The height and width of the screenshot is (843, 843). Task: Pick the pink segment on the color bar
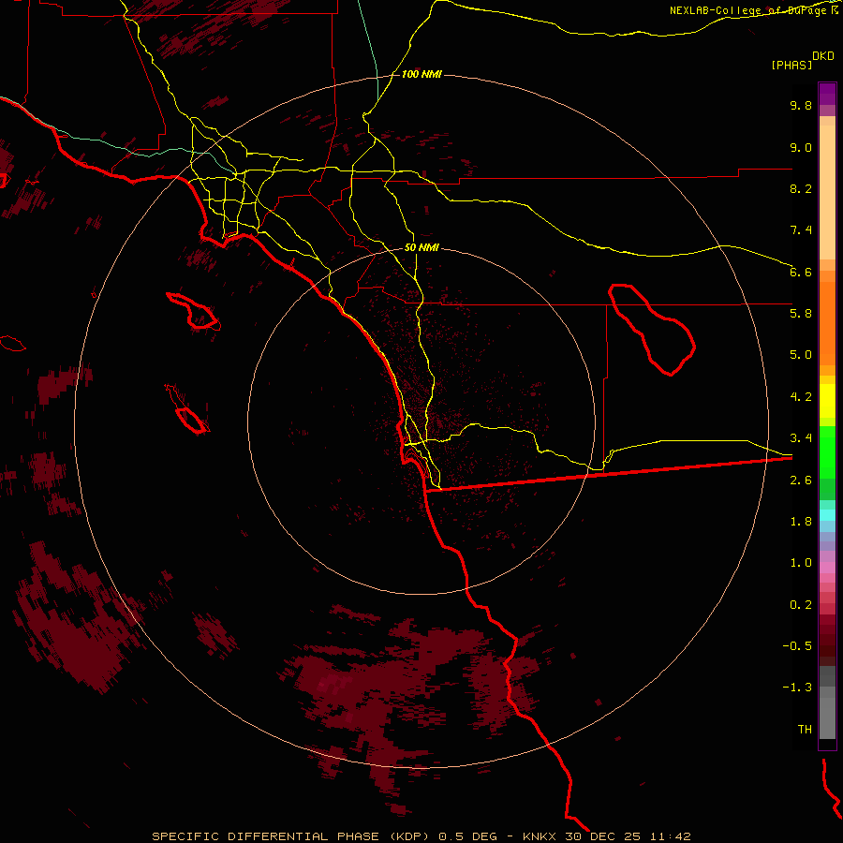pos(827,568)
